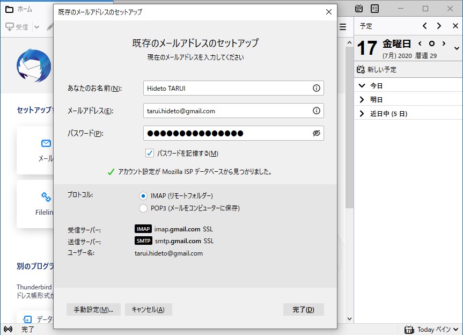Click the 受信 (Get Messages) icon
This screenshot has width=463, height=335.
(x=11, y=27)
